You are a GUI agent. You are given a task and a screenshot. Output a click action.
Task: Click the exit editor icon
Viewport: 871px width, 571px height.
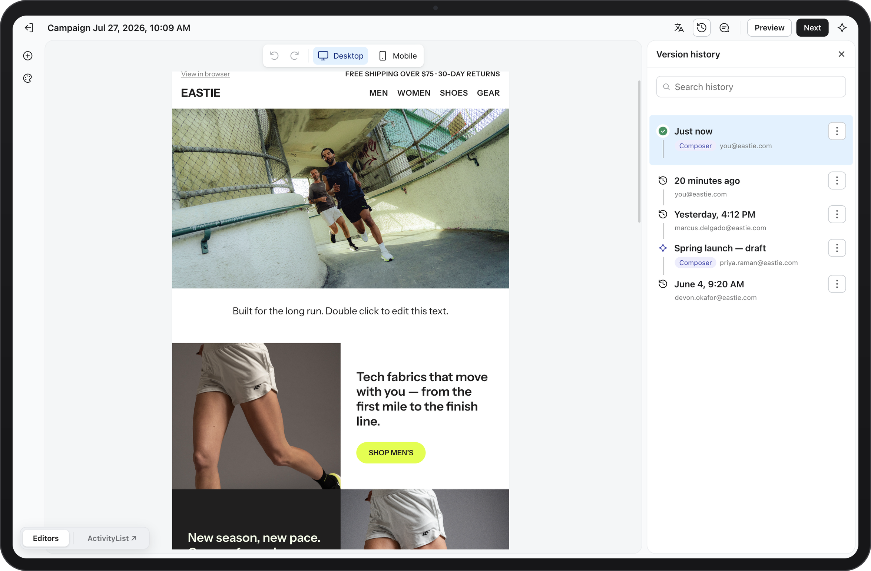29,28
